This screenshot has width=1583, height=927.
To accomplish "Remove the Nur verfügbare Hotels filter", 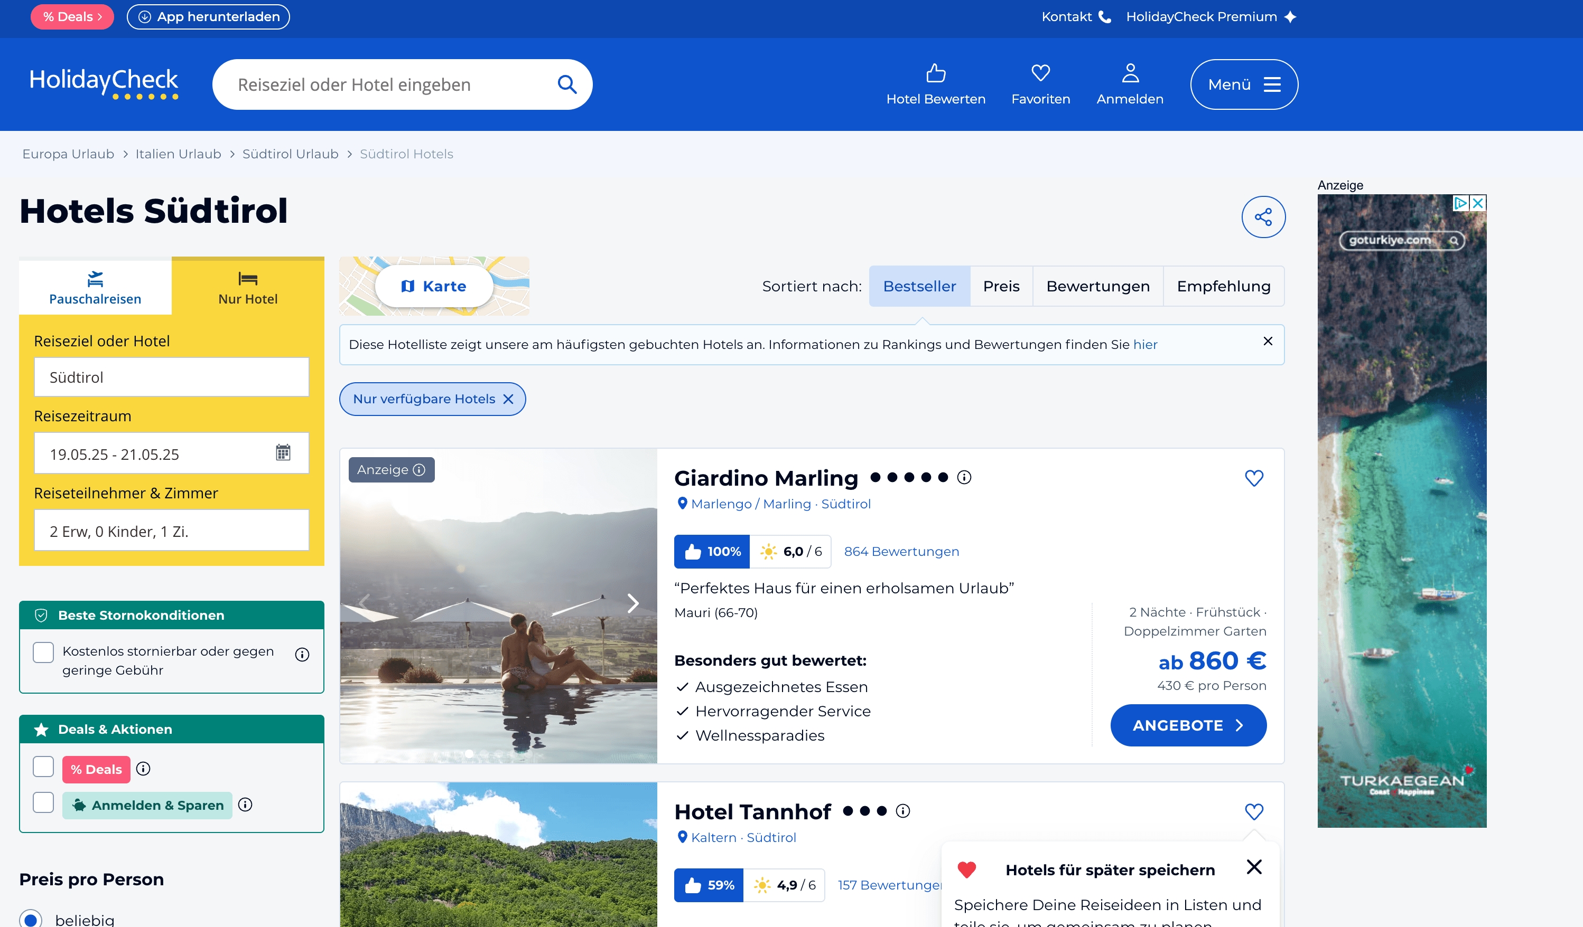I will click(x=508, y=399).
